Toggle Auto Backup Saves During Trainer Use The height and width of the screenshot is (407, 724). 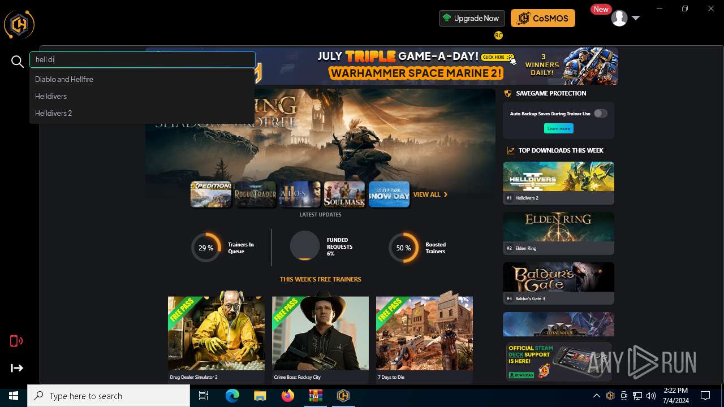click(601, 114)
